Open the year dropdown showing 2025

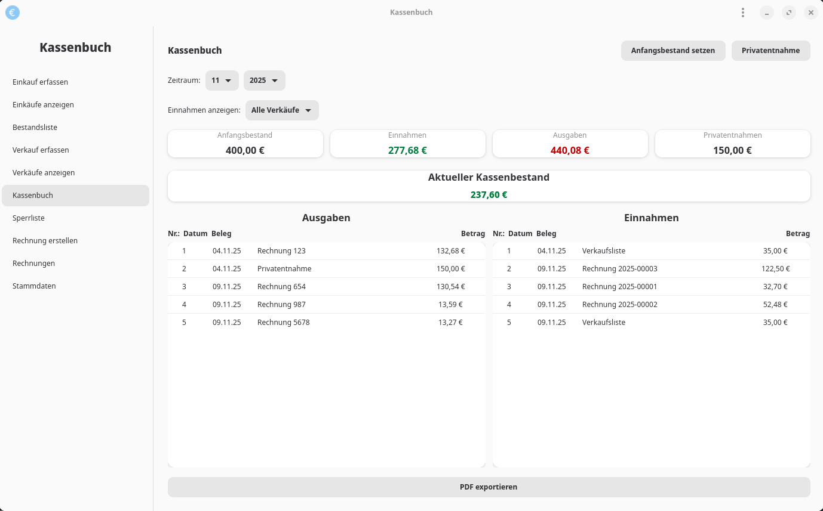pos(264,80)
